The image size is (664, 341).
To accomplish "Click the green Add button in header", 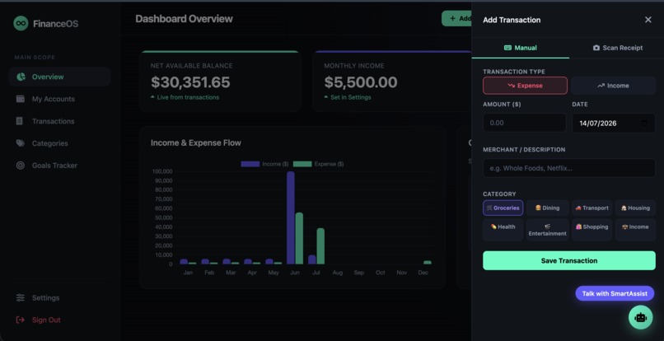I will pyautogui.click(x=456, y=18).
